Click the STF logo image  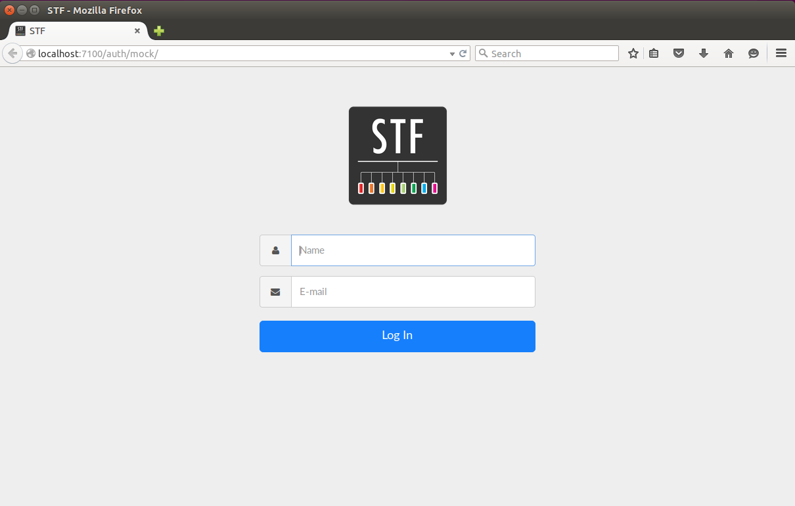click(x=397, y=156)
